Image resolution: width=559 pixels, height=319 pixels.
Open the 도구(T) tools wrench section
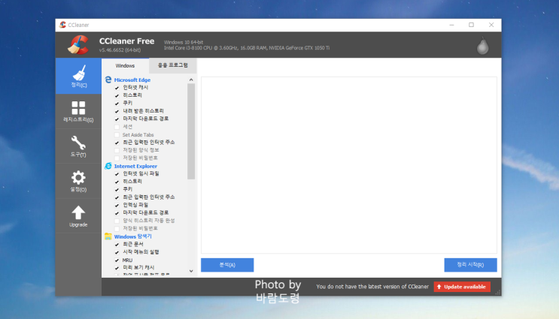(x=78, y=146)
